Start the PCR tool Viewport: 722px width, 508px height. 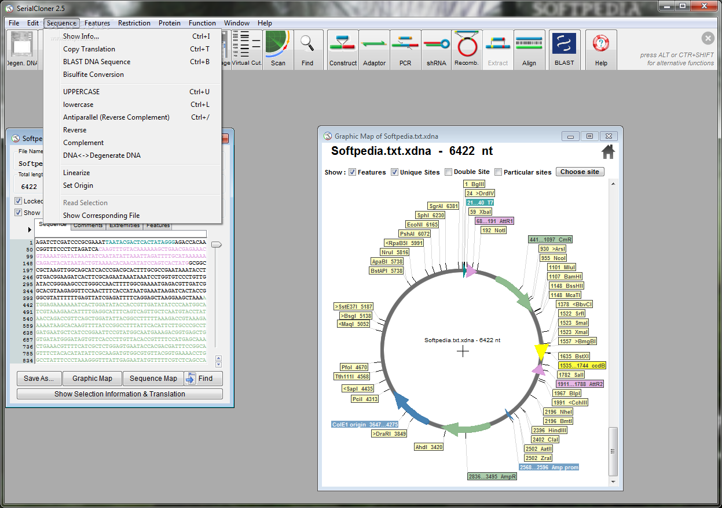pyautogui.click(x=405, y=50)
